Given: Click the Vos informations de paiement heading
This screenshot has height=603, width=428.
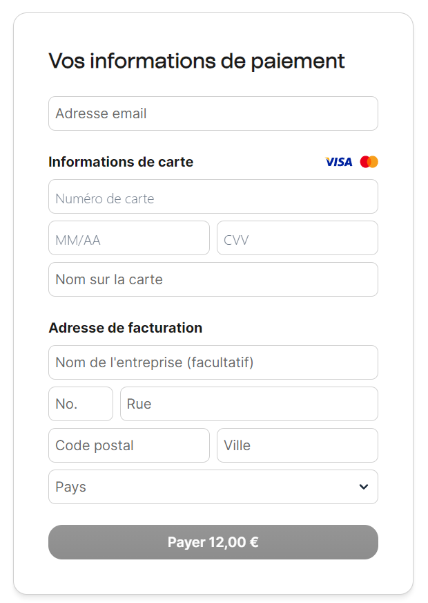Looking at the screenshot, I should tap(197, 61).
